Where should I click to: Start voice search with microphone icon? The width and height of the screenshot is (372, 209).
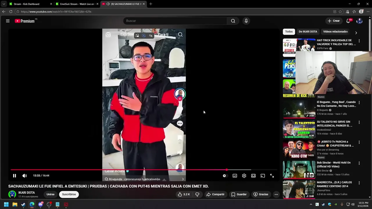(246, 21)
